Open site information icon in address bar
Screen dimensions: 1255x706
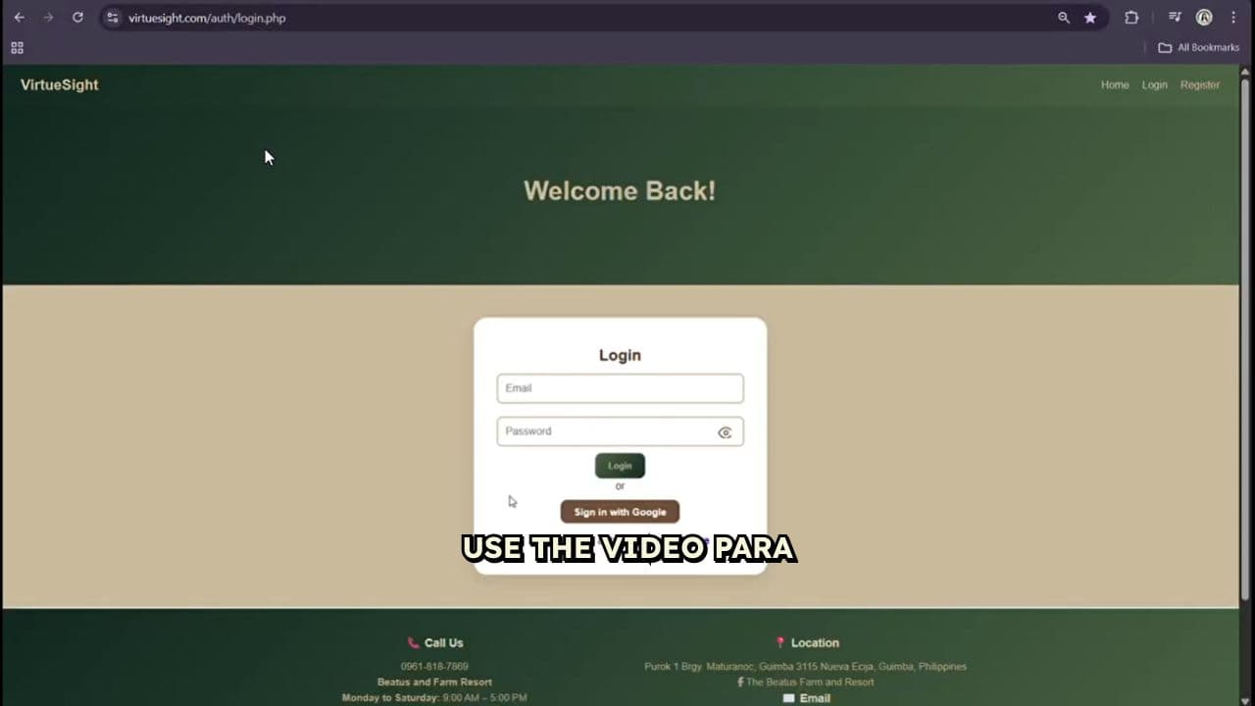pos(113,18)
